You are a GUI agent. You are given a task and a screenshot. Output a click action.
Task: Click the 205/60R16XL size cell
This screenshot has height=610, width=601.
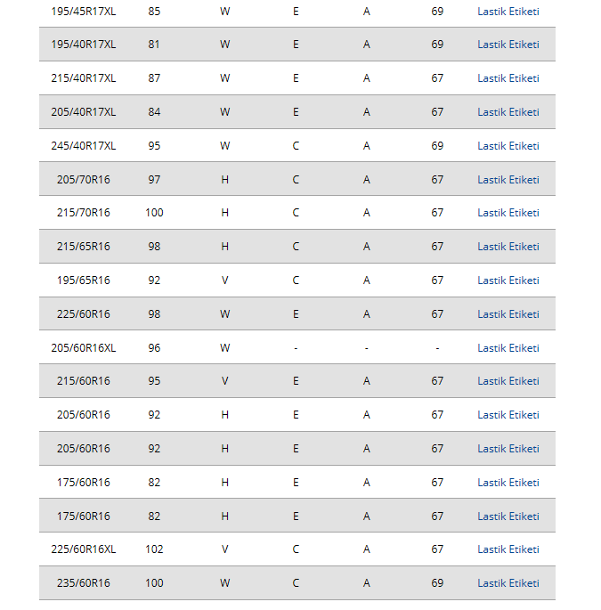tap(84, 348)
